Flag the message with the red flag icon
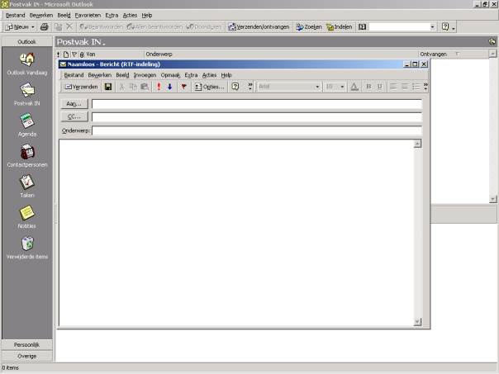Image resolution: width=499 pixels, height=374 pixels. pyautogui.click(x=183, y=87)
